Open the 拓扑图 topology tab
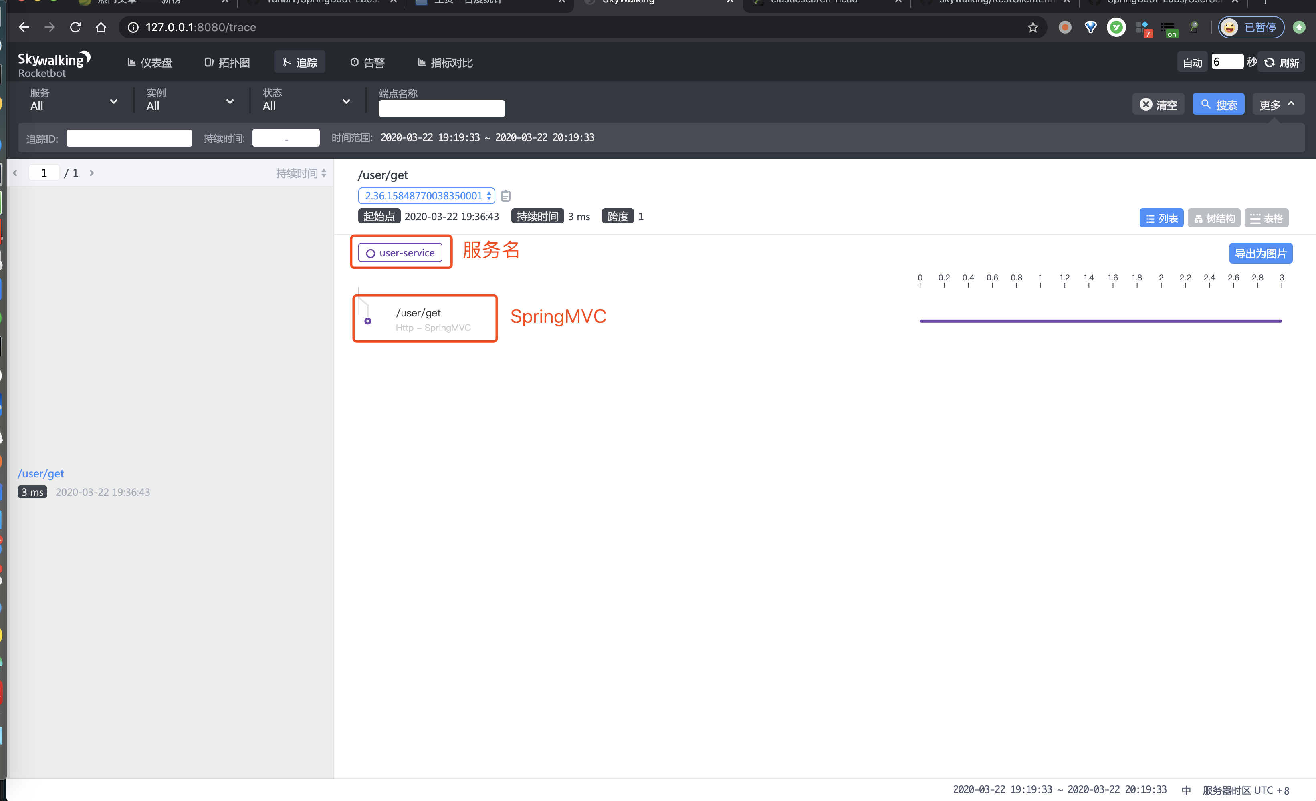1316x801 pixels. click(x=227, y=63)
